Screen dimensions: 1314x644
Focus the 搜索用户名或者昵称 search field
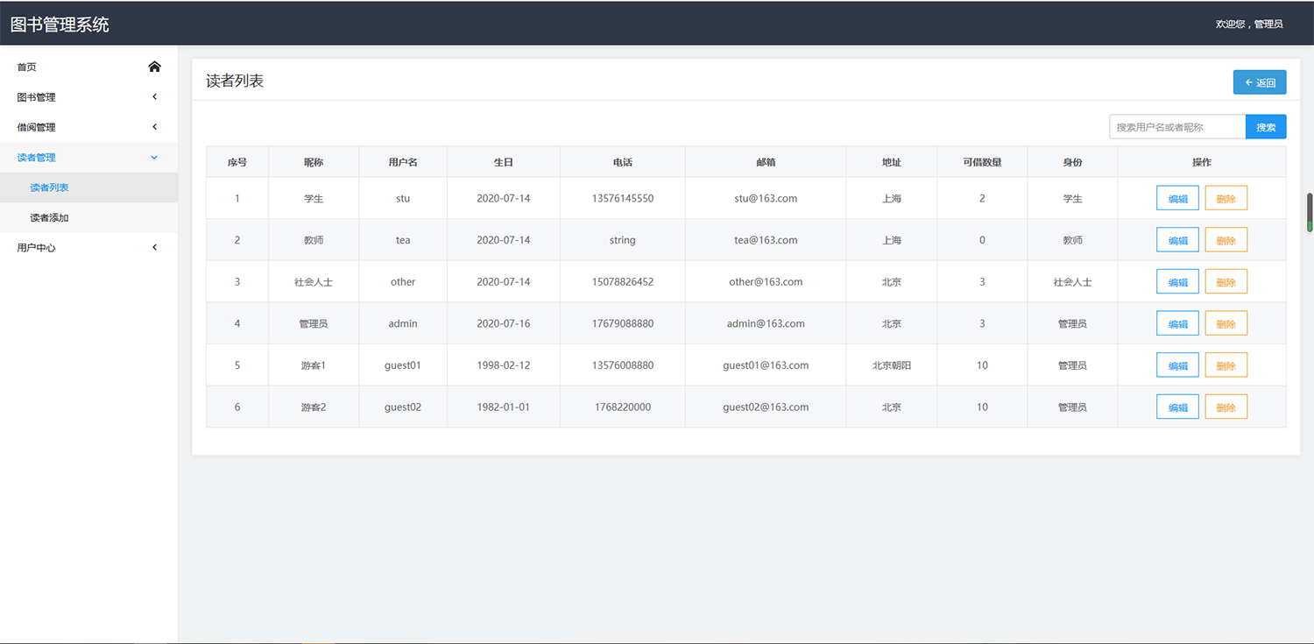point(1177,127)
